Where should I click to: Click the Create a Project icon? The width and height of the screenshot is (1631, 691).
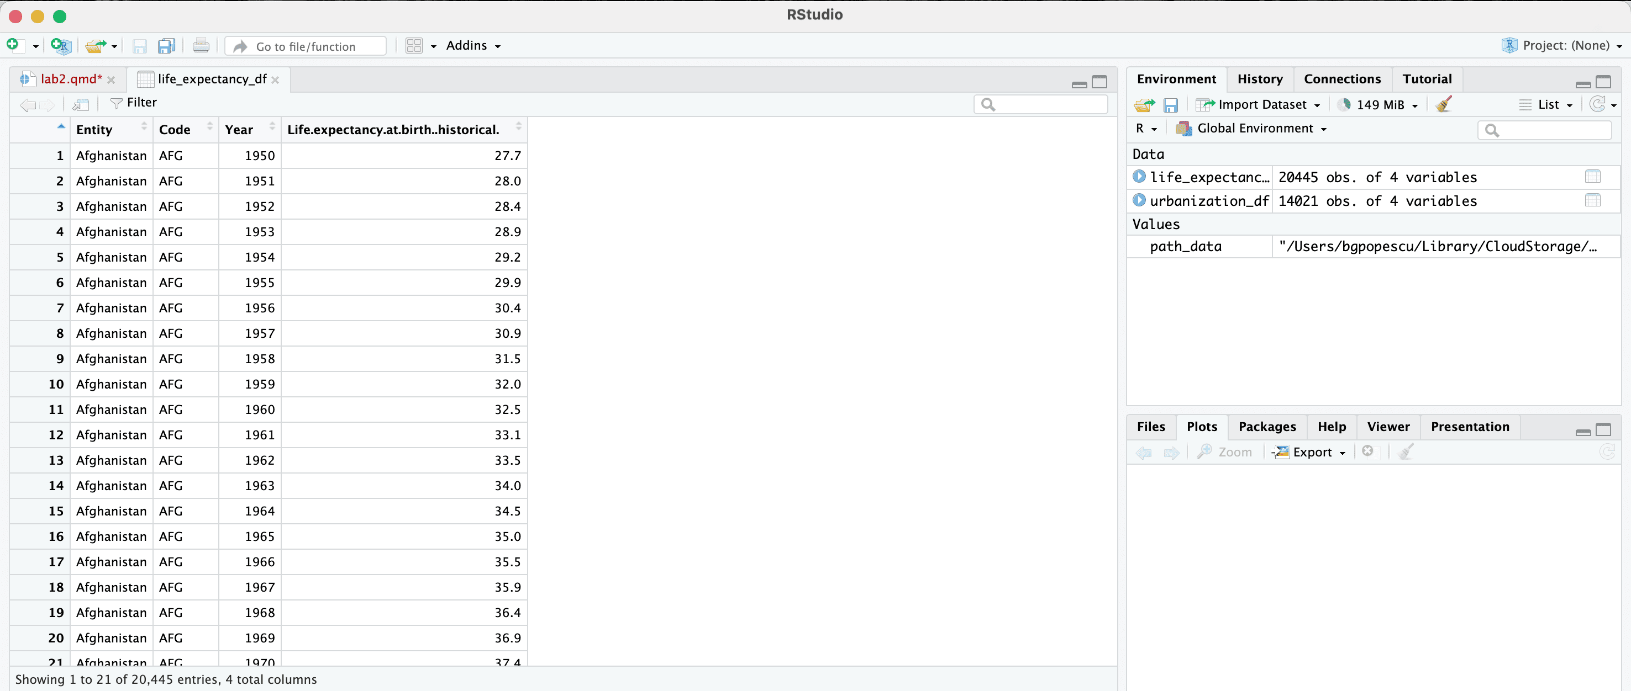coord(61,45)
